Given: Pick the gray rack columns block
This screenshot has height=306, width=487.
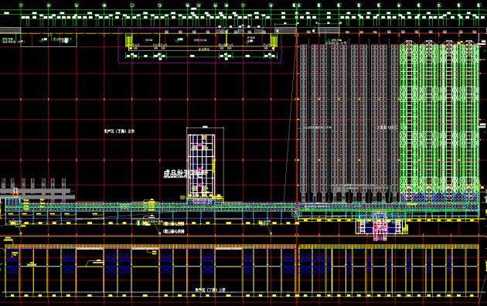Looking at the screenshot, I should [349, 123].
